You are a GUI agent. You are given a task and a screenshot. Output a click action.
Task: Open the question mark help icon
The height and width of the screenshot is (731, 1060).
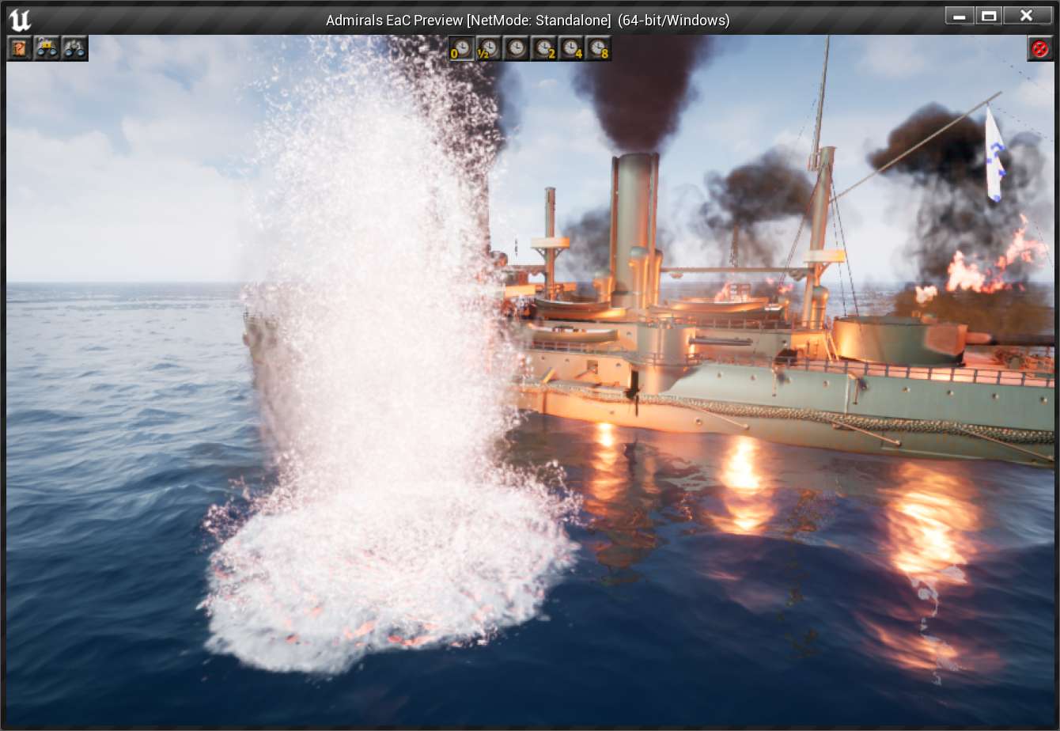coord(20,48)
